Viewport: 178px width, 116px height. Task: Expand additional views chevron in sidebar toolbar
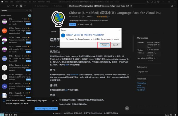point(25,6)
